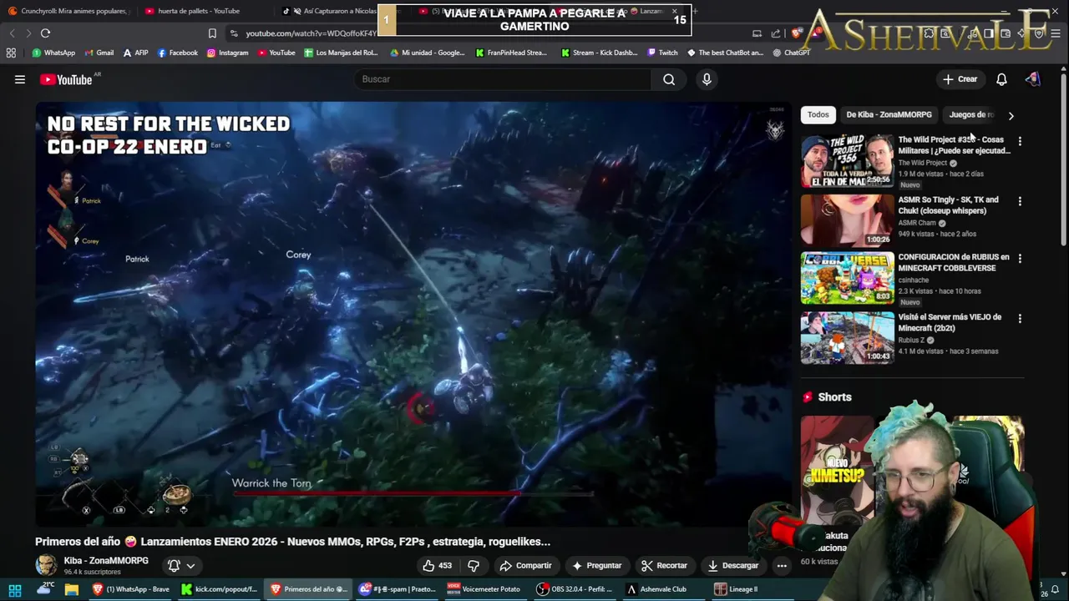Screen dimensions: 1069x601
Task: Select De Kiba - ZonaMMORPG chip
Action: (889, 114)
